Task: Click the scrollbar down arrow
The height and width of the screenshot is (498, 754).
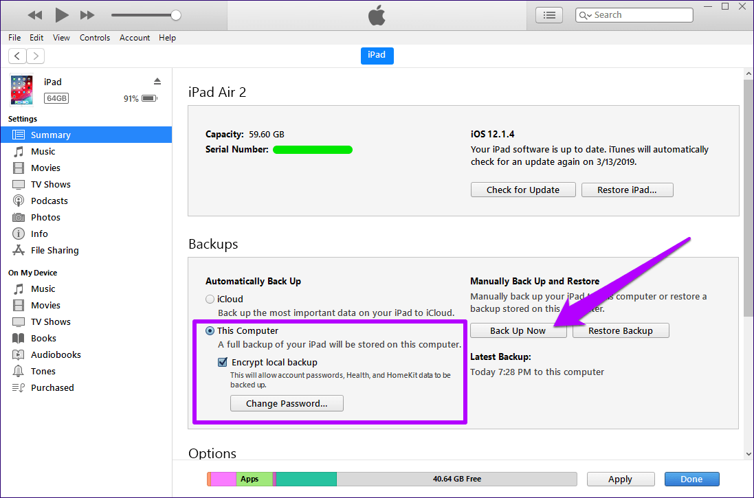Action: (749, 453)
